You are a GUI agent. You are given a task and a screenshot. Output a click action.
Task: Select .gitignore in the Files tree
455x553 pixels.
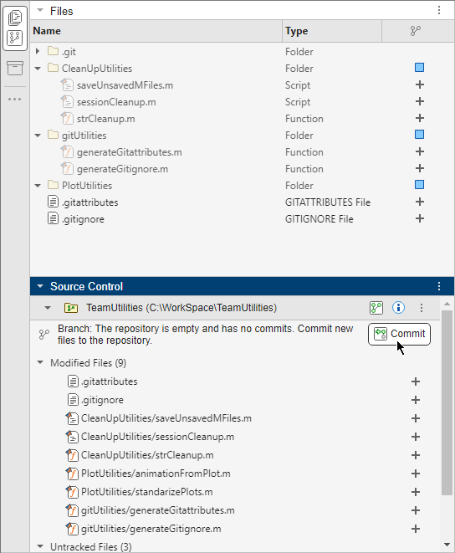(83, 219)
